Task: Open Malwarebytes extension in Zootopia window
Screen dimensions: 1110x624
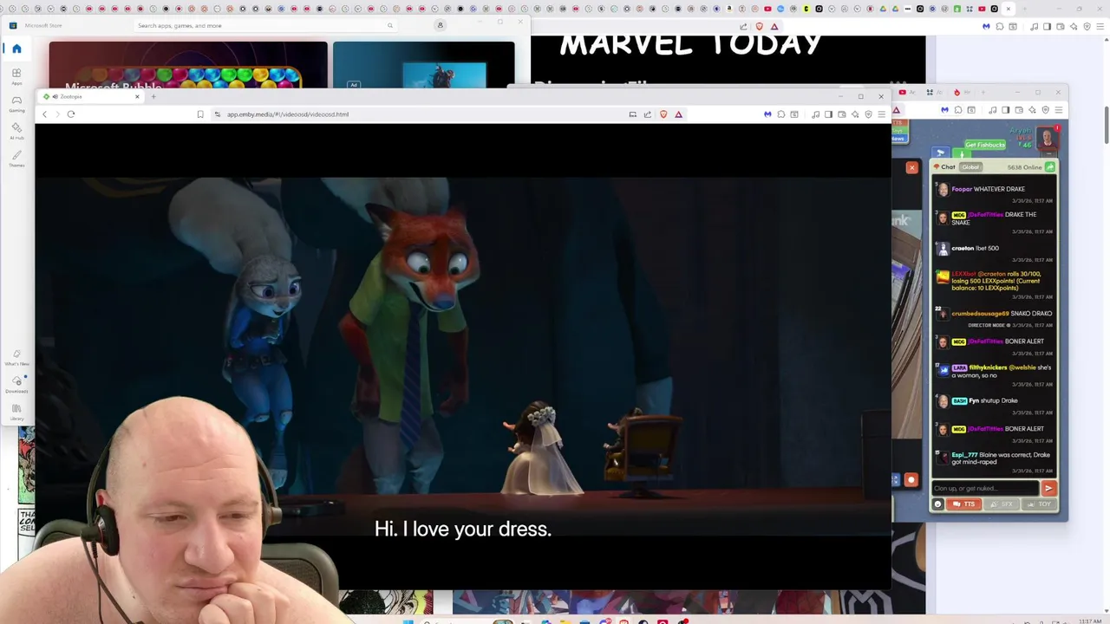Action: click(x=767, y=114)
